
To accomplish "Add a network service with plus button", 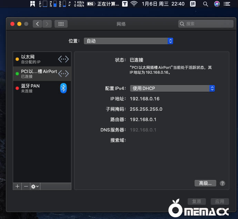I will tap(17, 186).
